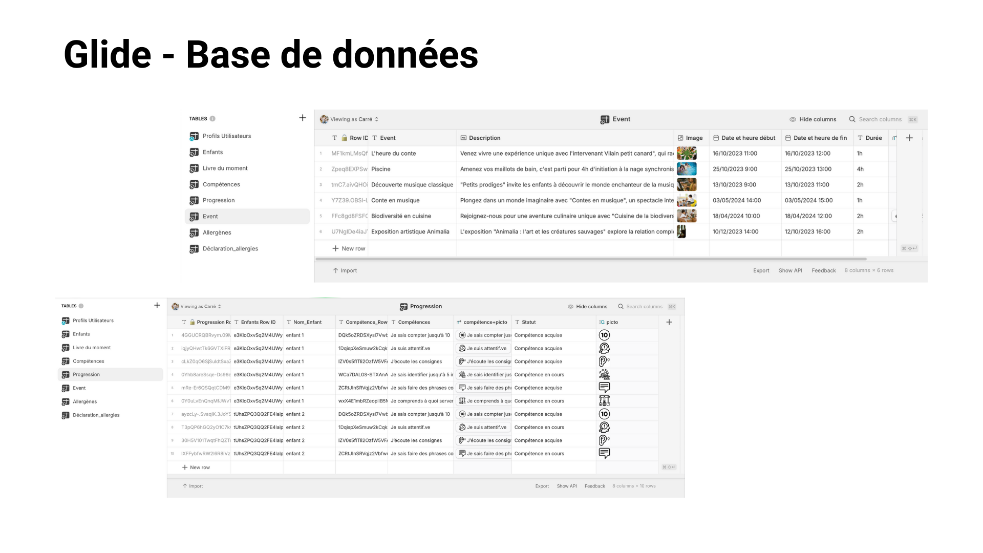Open Livre du moment table in lower sidebar
Screen dimensions: 983x553
click(x=91, y=348)
